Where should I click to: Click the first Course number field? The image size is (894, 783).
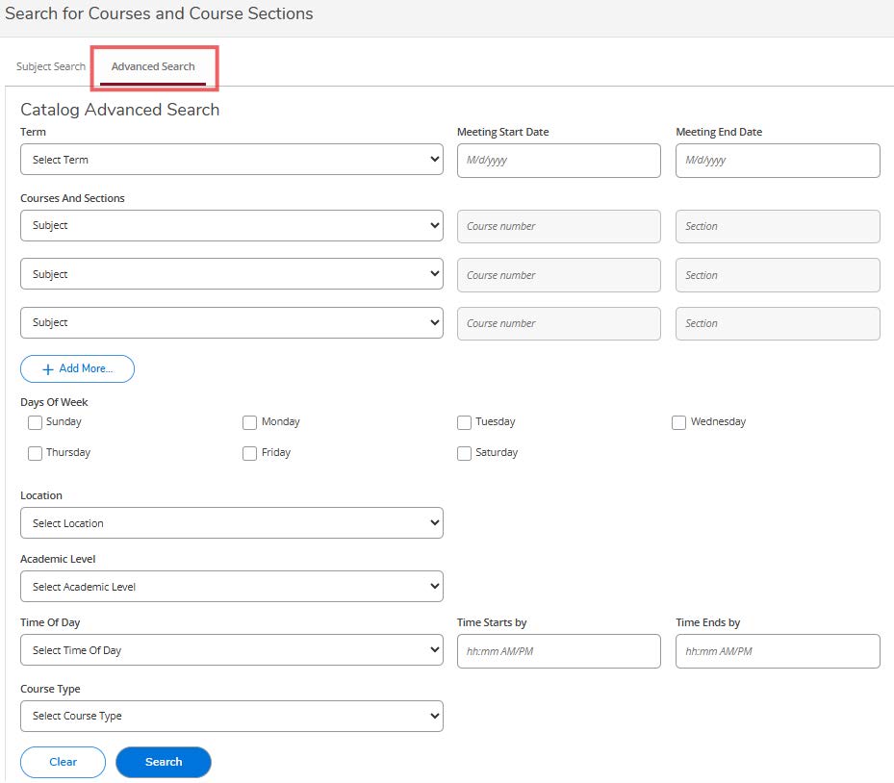coord(559,226)
